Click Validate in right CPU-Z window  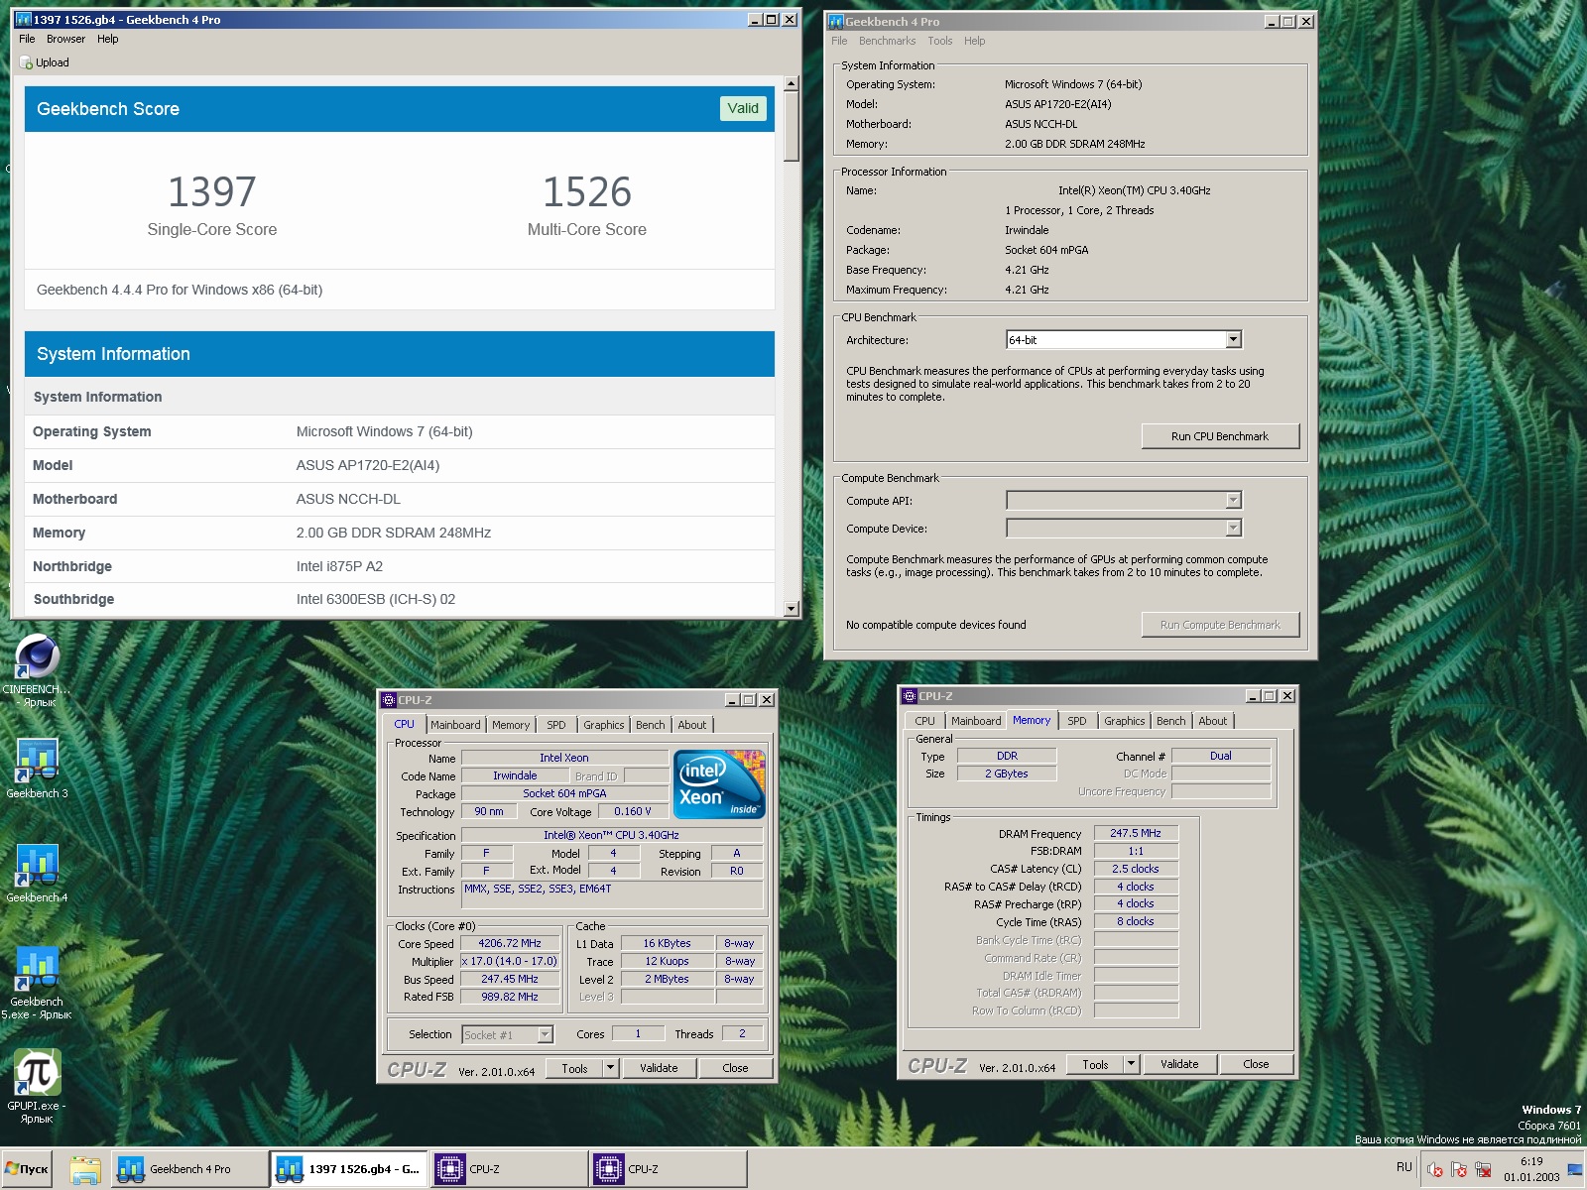tap(1179, 1064)
